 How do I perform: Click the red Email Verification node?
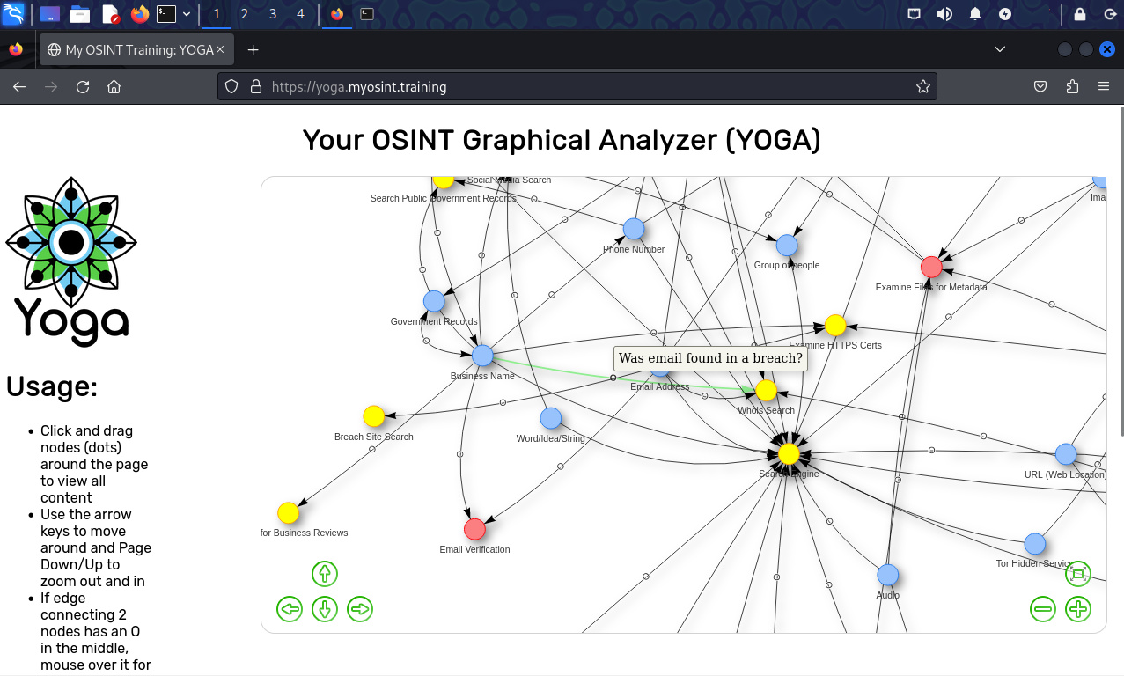pos(474,529)
